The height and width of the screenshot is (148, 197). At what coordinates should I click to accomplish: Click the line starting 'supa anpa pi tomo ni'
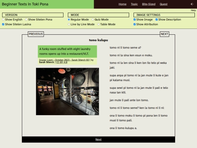point(139,77)
